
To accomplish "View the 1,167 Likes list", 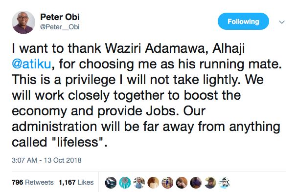I will pyautogui.click(x=76, y=182).
